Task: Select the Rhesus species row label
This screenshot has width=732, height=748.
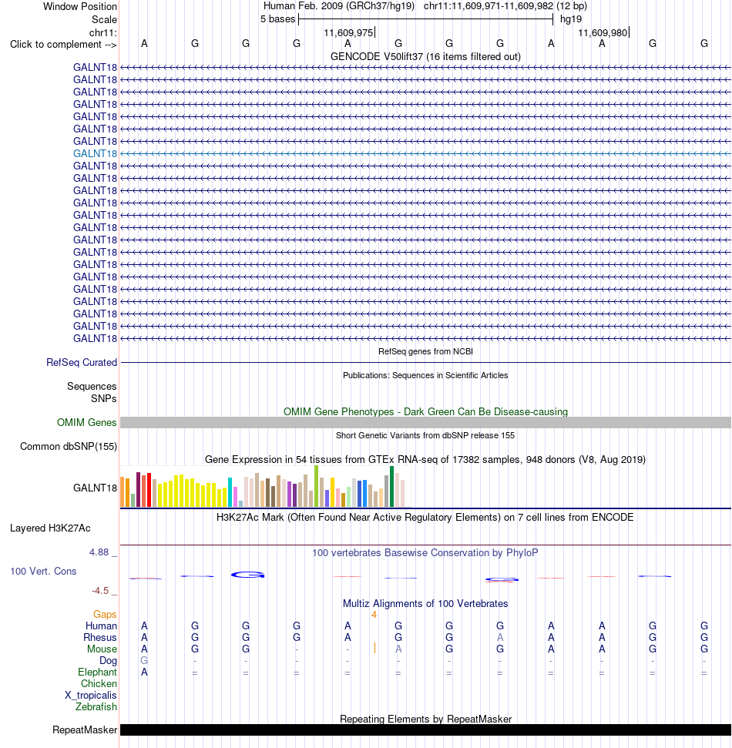Action: coord(100,637)
